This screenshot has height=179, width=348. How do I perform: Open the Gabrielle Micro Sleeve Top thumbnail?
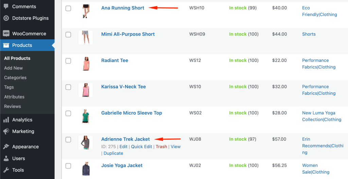click(x=85, y=116)
